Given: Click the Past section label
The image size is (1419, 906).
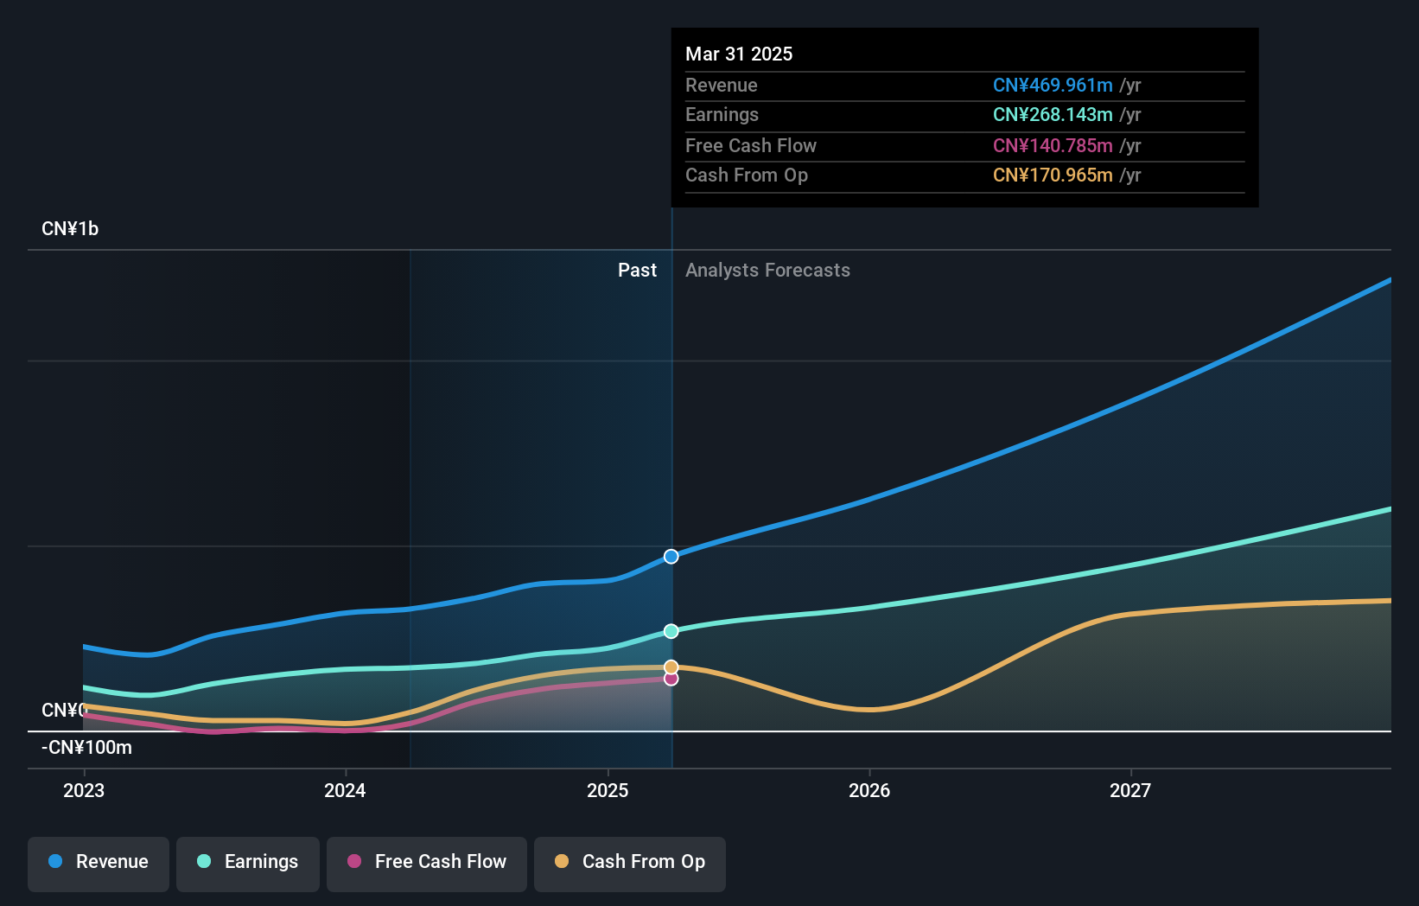Looking at the screenshot, I should click(637, 271).
